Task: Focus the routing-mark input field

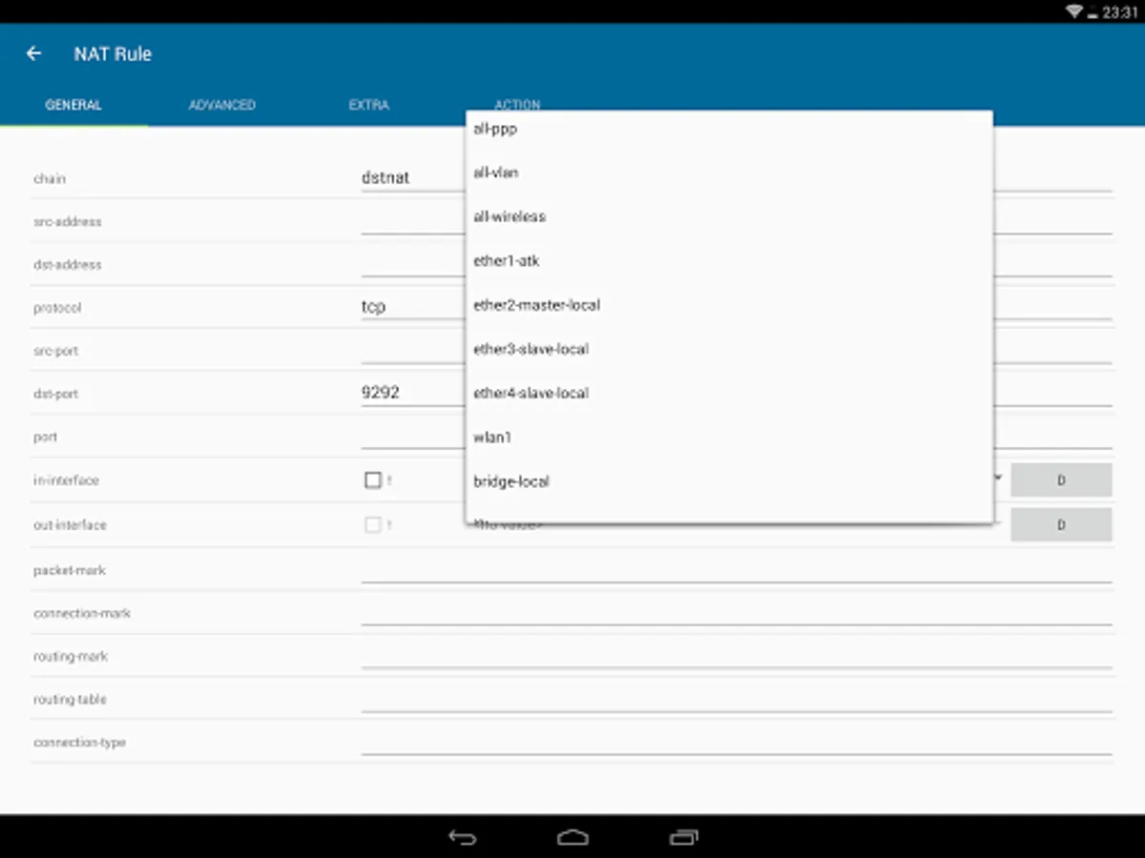Action: point(737,656)
